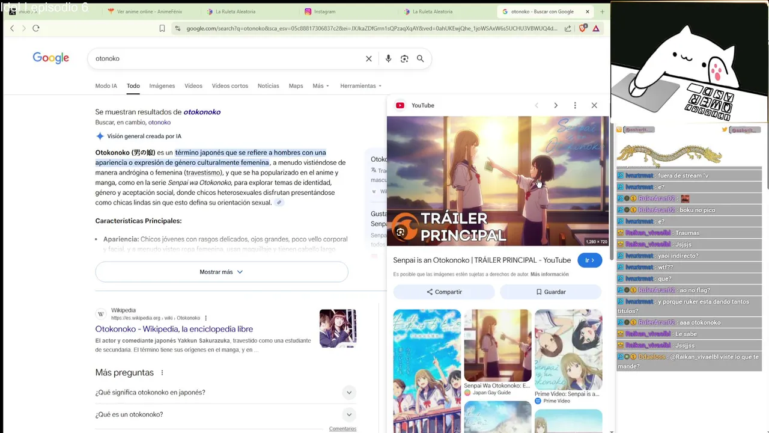769x433 pixels.
Task: Click Lens icon on trailer image
Action: pyautogui.click(x=401, y=232)
